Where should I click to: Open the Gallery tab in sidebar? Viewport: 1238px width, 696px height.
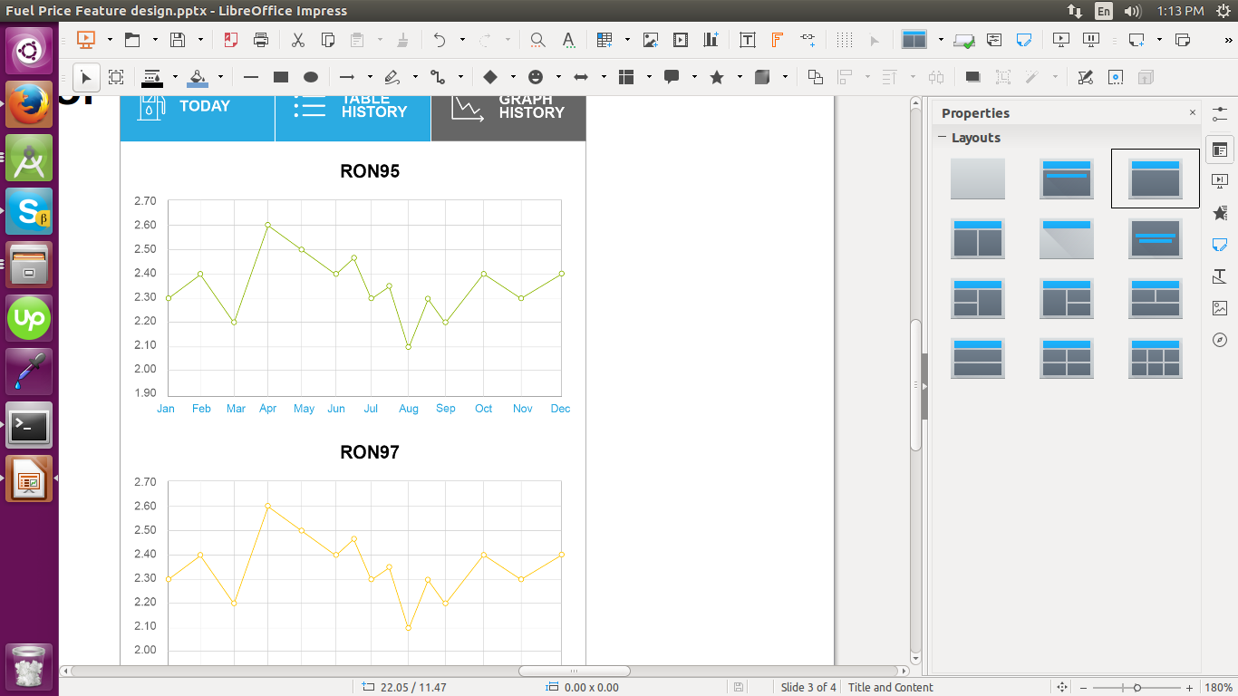click(x=1220, y=308)
